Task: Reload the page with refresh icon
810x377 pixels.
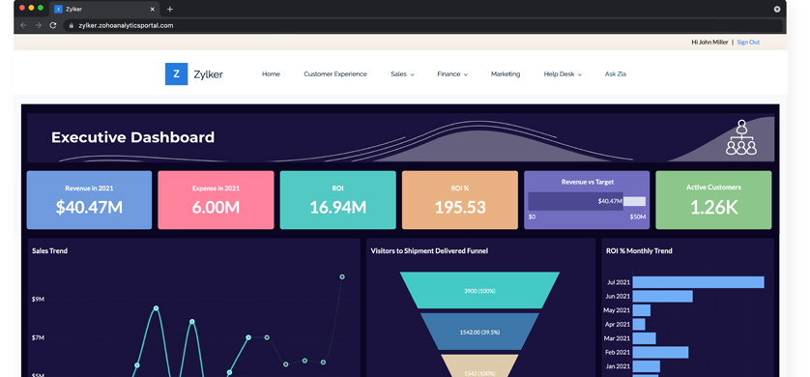Action: click(x=53, y=25)
